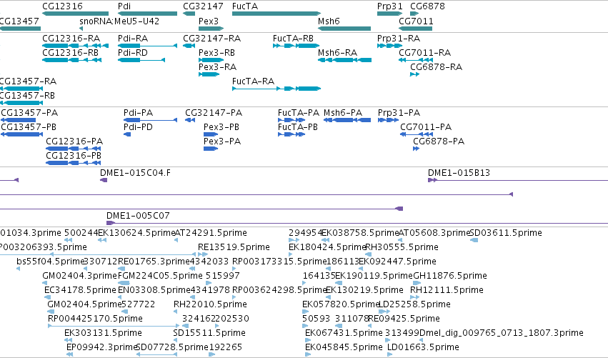Open the FucTA-PA protein label
The width and height of the screenshot is (608, 358).
299,112
